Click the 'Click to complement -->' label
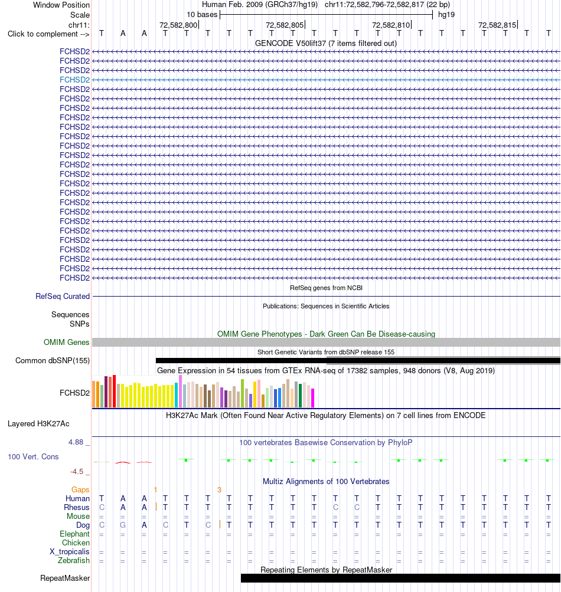This screenshot has height=592, width=561. [x=48, y=34]
